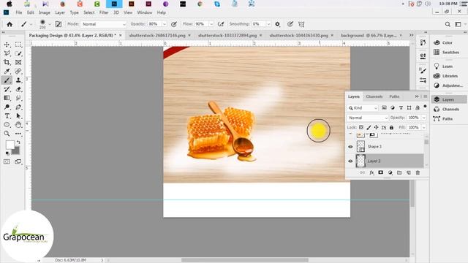The height and width of the screenshot is (263, 468).
Task: Select the Healing Brush tool
Action: pos(18,72)
